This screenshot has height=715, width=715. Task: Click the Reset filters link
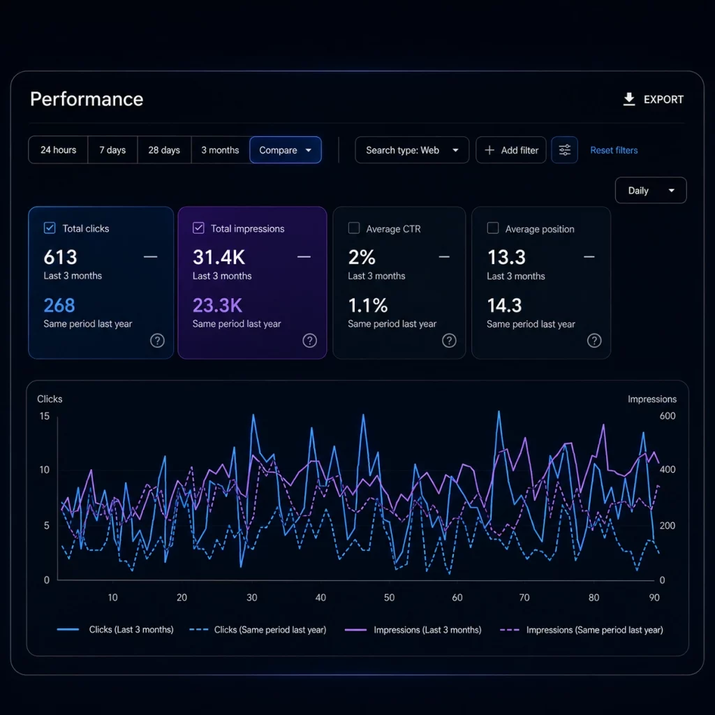point(614,150)
